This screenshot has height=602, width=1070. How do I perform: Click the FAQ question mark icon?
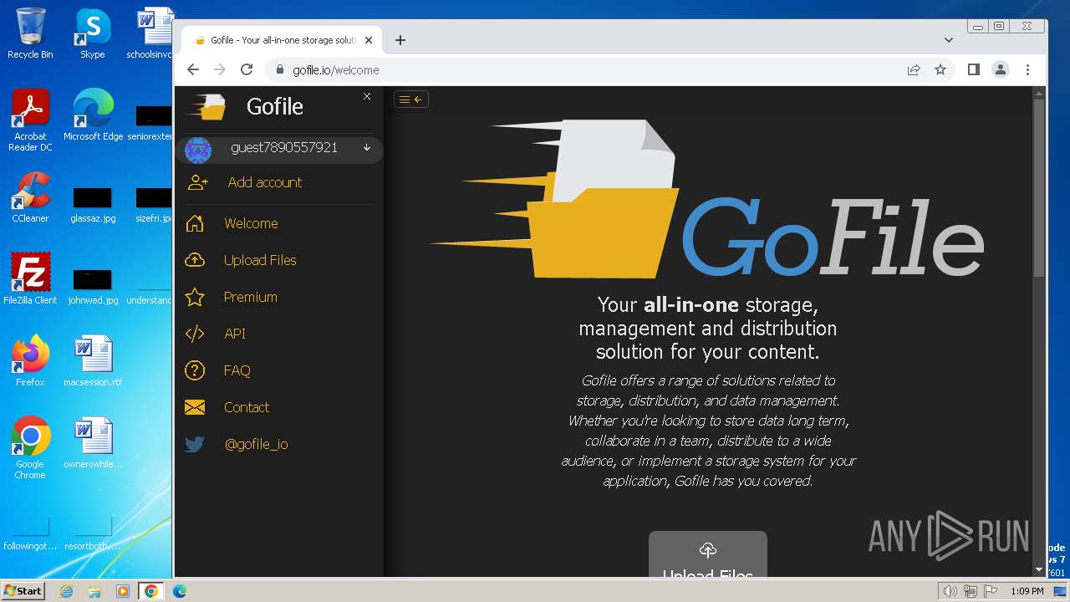[x=195, y=370]
